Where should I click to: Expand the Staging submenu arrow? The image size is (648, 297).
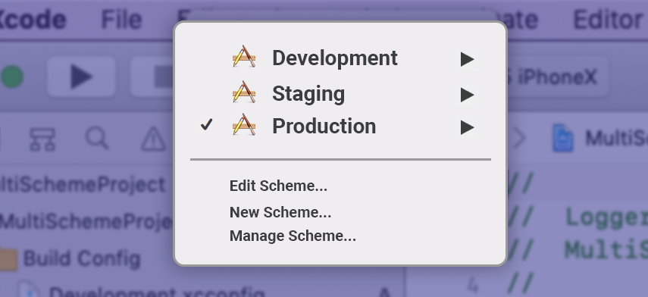coord(467,95)
